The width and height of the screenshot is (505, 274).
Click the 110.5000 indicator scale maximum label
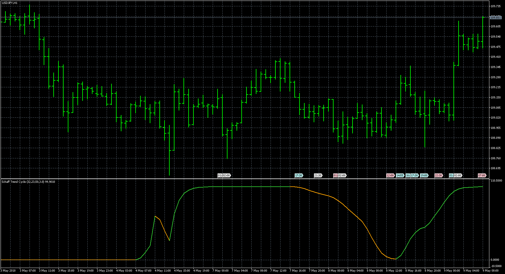click(496, 181)
